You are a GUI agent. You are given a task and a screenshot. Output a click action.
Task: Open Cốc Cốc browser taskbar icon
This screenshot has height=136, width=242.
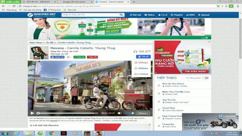pos(40,133)
